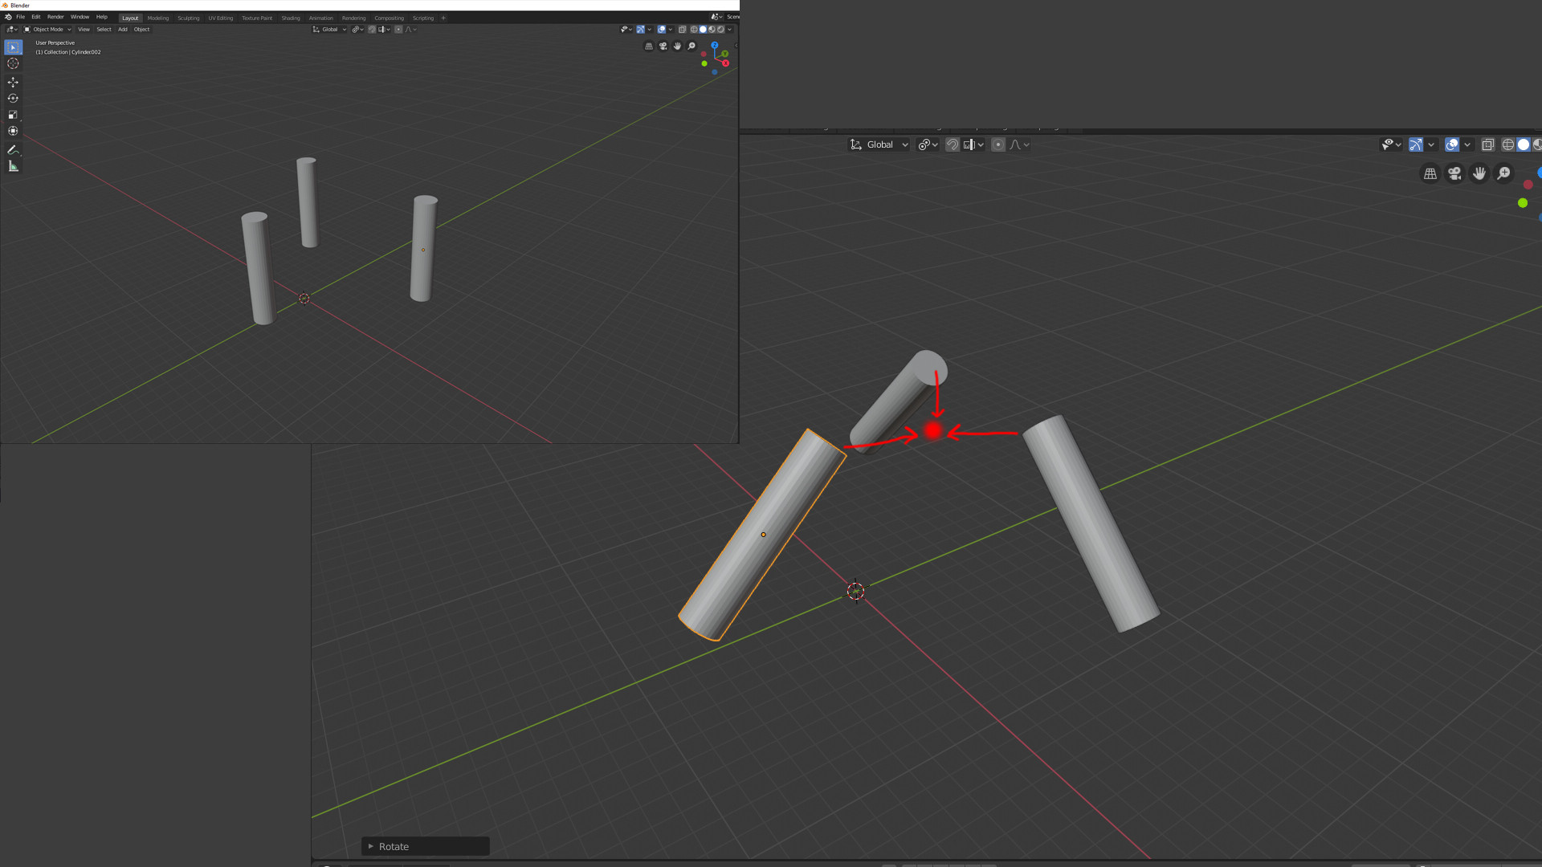The width and height of the screenshot is (1542, 867).
Task: Open the Render menu
Action: pos(55,17)
